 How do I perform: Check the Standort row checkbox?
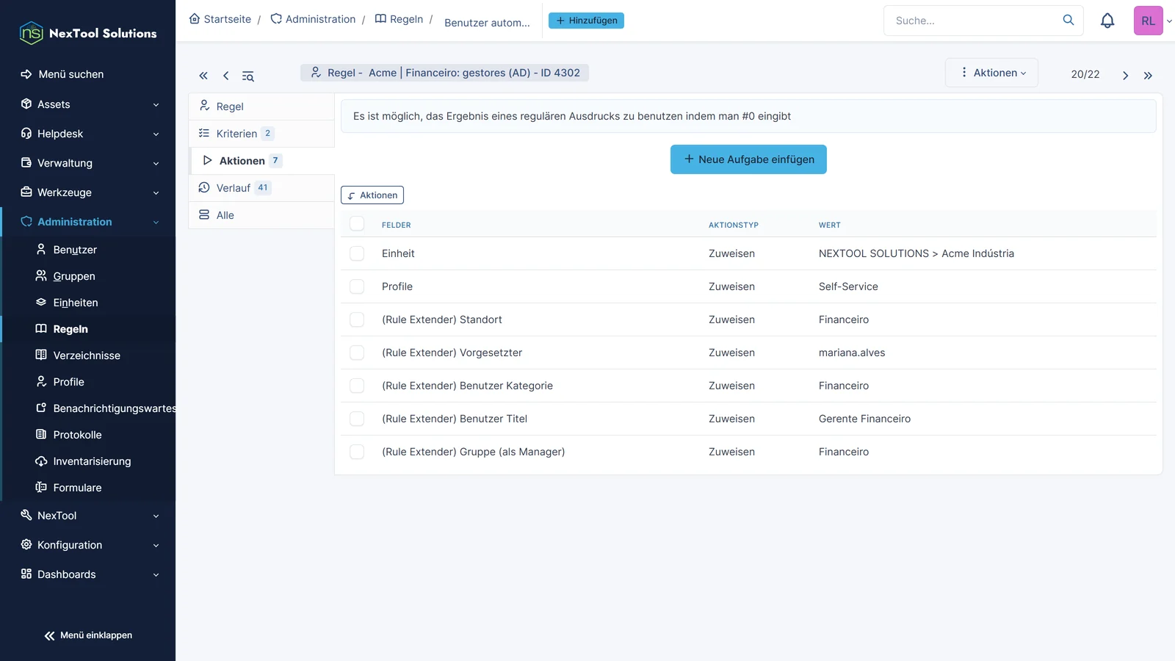(357, 319)
